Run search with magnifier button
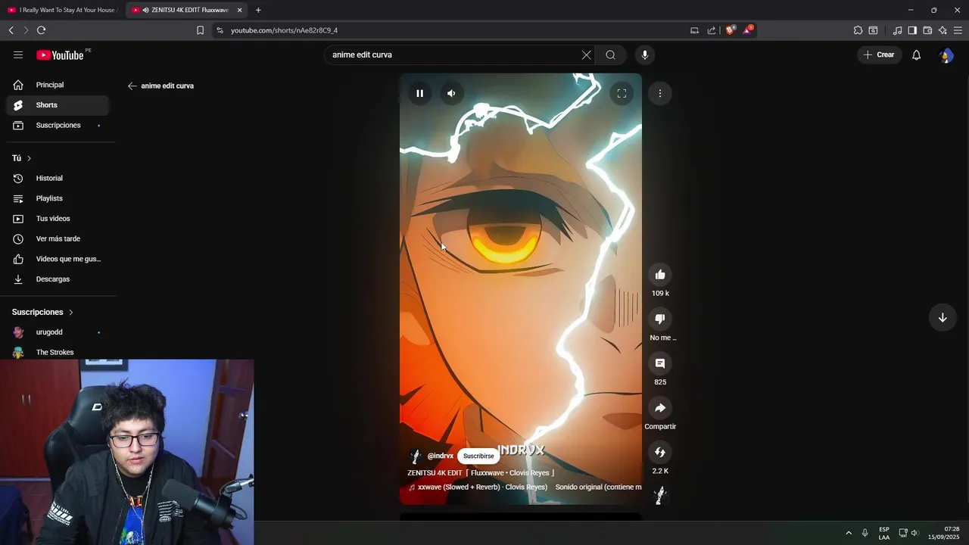 click(x=610, y=54)
